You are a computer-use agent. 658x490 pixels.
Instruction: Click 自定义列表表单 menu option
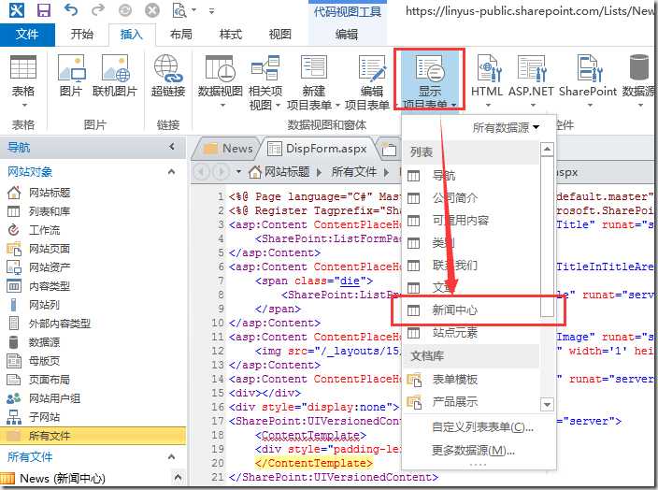pos(482,427)
